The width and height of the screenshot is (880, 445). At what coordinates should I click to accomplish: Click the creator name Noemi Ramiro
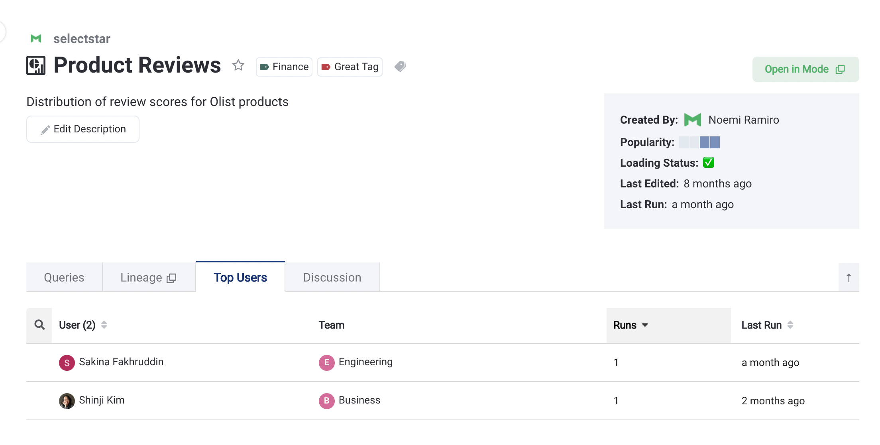pos(744,120)
